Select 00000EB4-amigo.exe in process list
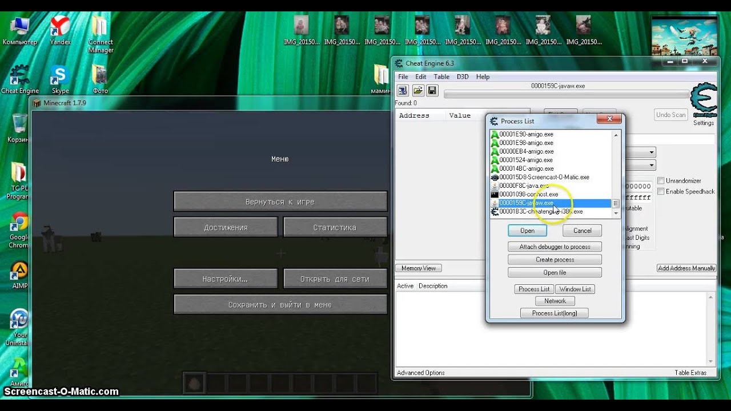This screenshot has height=411, width=731. [x=551, y=151]
